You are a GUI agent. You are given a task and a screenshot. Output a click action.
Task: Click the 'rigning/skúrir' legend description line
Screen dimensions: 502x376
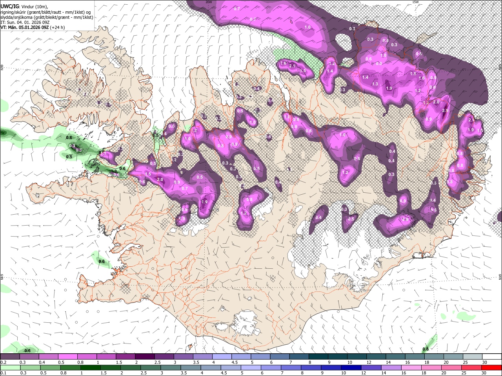45,12
